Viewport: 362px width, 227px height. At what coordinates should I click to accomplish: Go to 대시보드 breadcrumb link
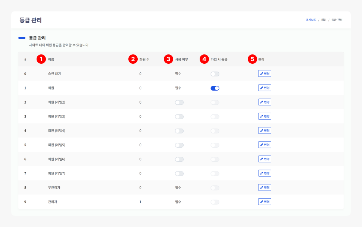pos(311,20)
